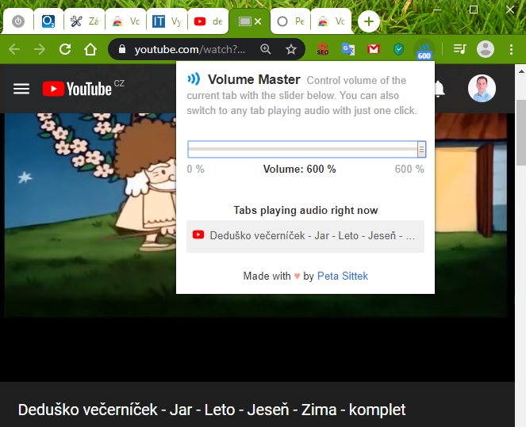Click the video title 'Deduško večerníček - Jar - Leto'

212,410
